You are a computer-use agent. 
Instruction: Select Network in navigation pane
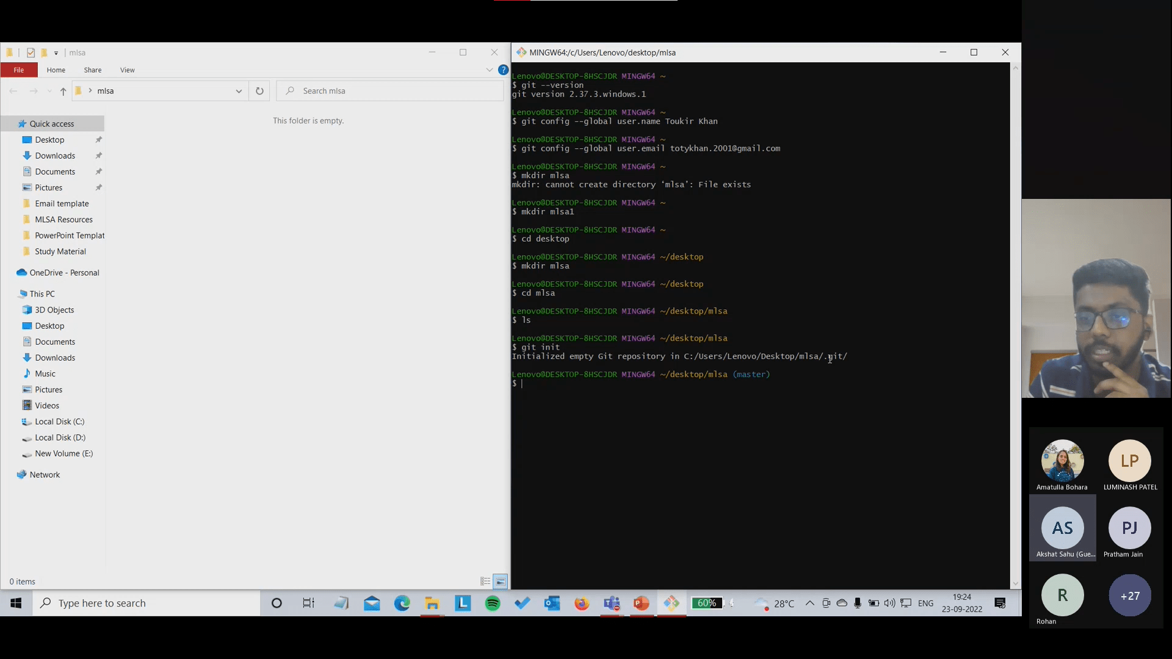click(x=45, y=474)
